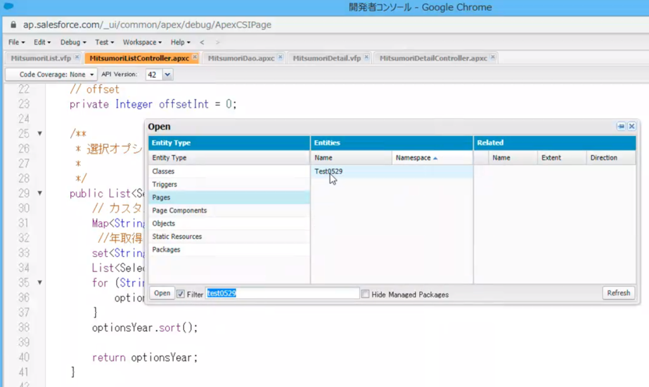
Task: Go back with the left arrow icon
Action: point(202,43)
